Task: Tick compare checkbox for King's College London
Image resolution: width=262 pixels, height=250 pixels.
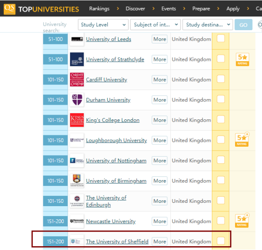Action: pyautogui.click(x=221, y=119)
